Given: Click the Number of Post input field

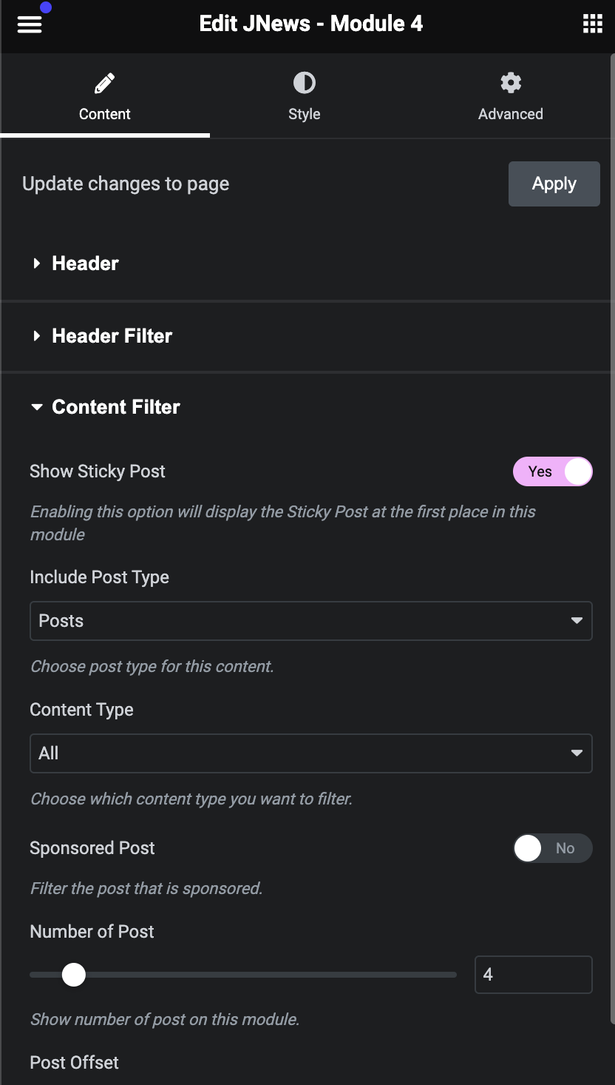Looking at the screenshot, I should 533,975.
